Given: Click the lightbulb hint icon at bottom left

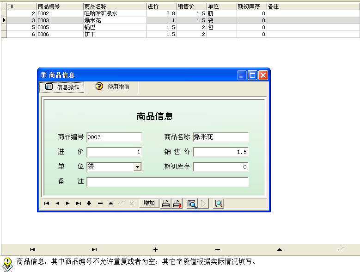Looking at the screenshot, I should point(7,264).
